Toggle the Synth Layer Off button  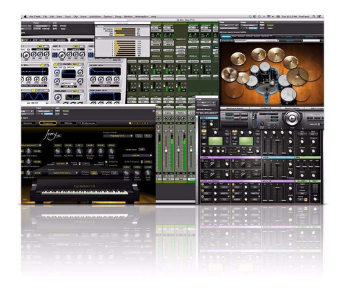142,150
